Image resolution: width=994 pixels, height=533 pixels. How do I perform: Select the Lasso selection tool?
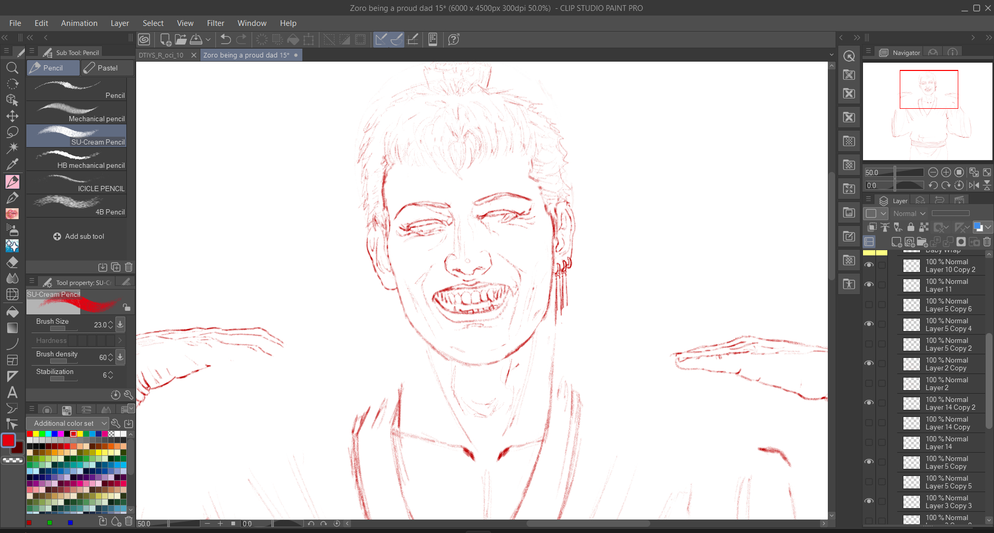(12, 132)
